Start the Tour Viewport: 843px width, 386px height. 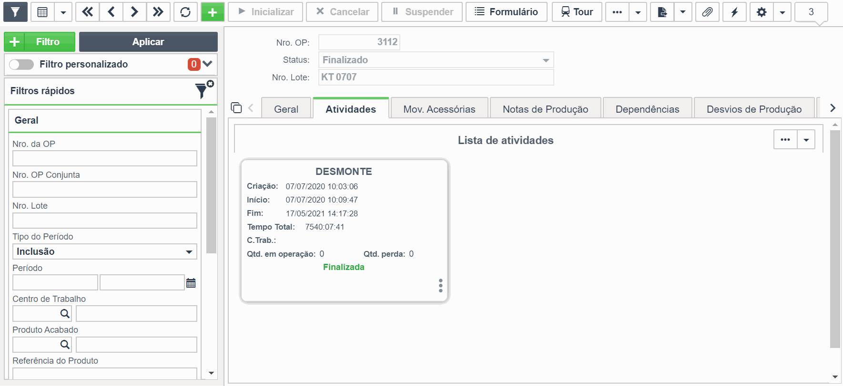pos(577,12)
